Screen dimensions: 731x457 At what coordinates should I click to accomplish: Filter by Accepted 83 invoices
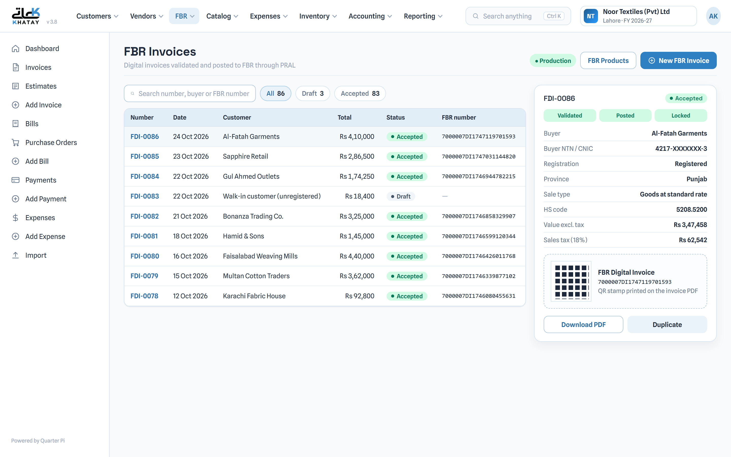[360, 93]
